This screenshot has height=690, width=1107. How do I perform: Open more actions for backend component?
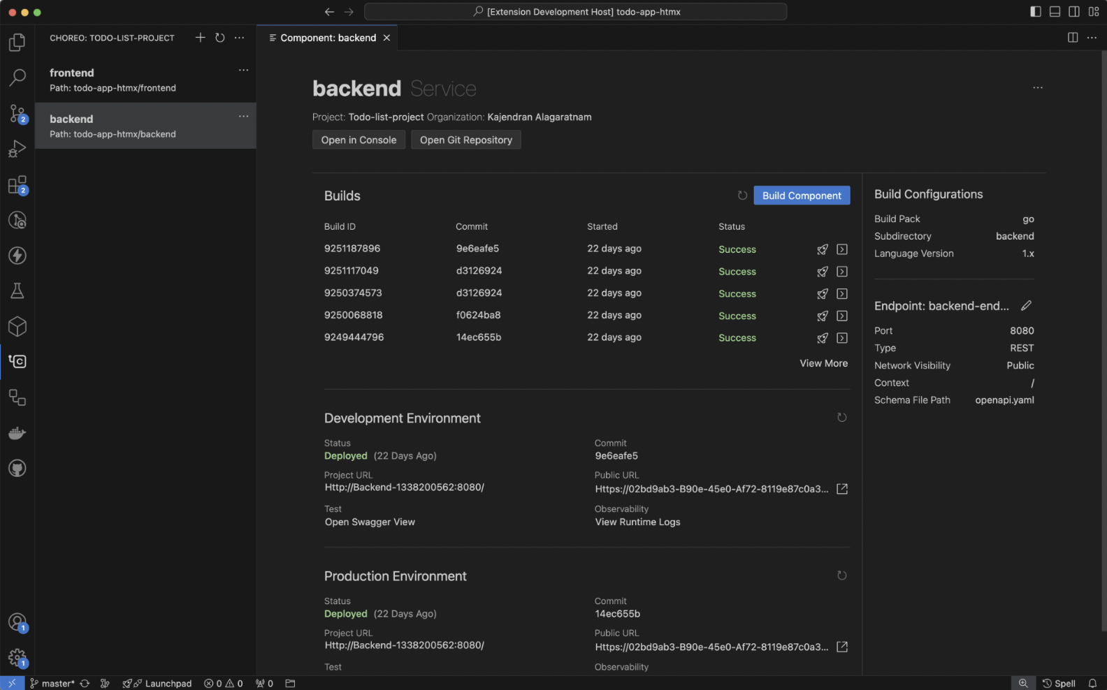(243, 116)
